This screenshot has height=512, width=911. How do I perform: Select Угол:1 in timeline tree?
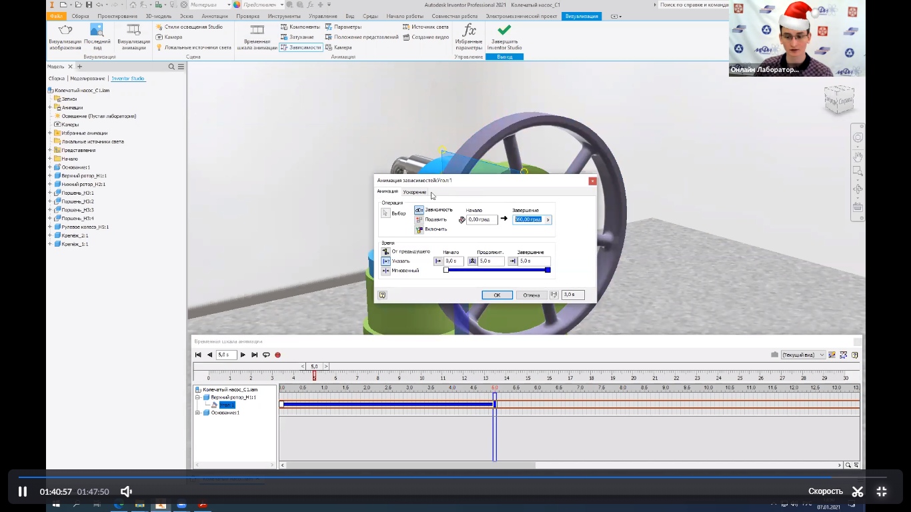[227, 405]
